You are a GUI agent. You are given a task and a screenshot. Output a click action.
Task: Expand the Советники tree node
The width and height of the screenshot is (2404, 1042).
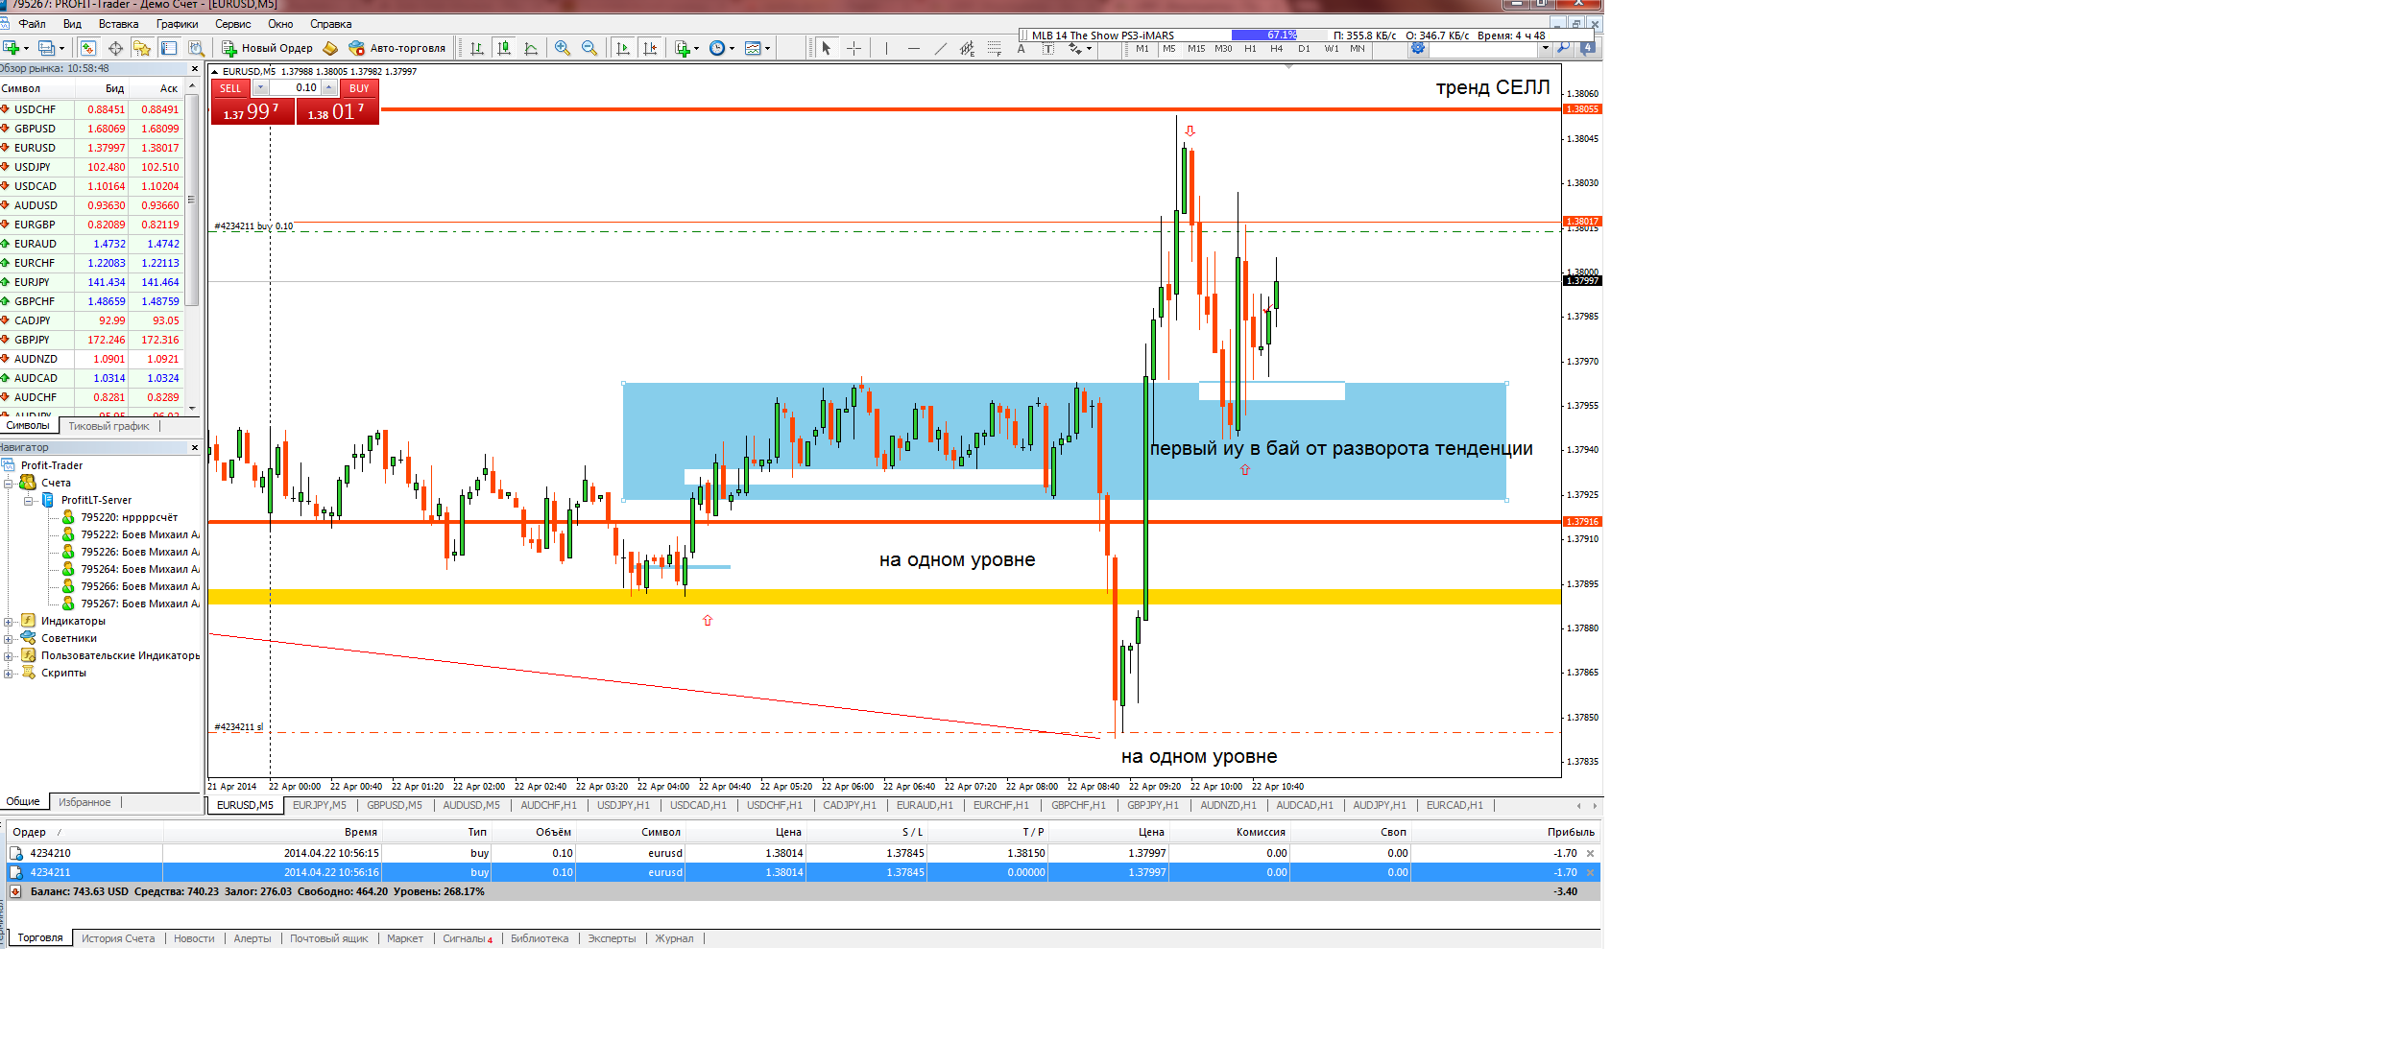point(8,639)
